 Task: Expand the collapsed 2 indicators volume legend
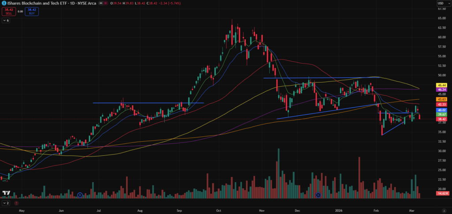pyautogui.click(x=6, y=203)
